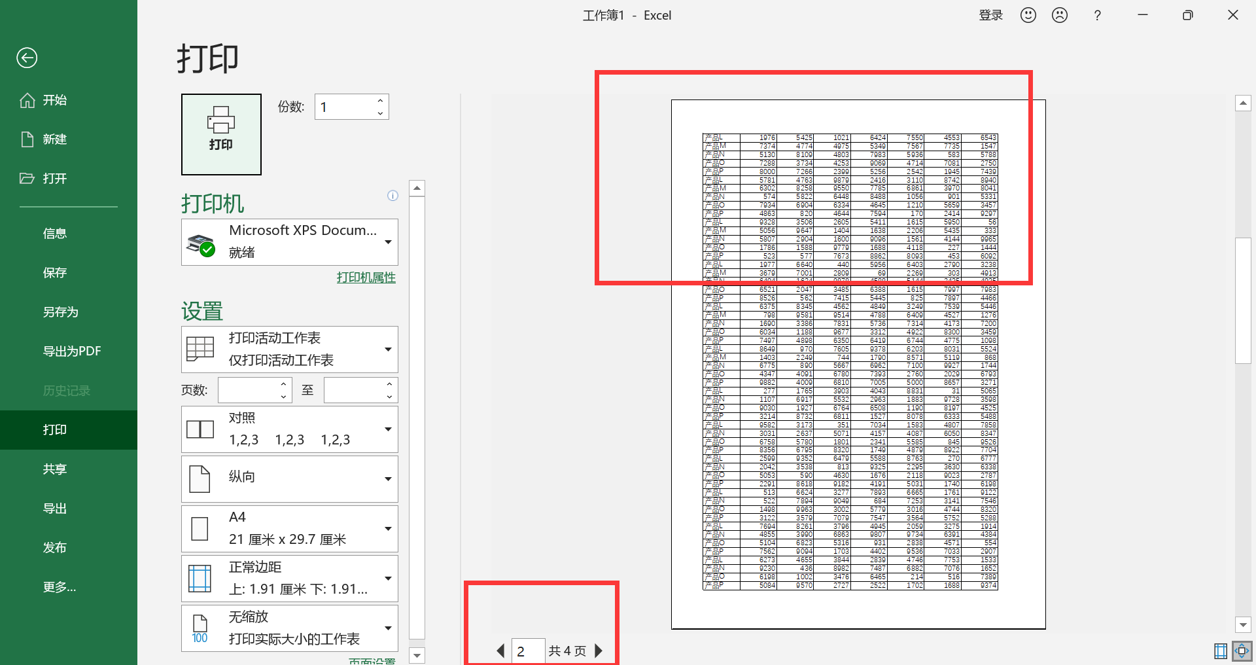
Task: Click the 打印机属性 link
Action: pyautogui.click(x=366, y=278)
